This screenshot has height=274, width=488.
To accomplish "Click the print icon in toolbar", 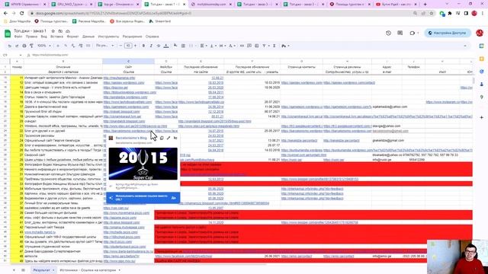I will click(x=24, y=46).
